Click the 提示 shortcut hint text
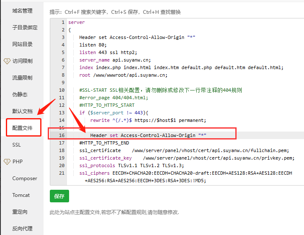Screen dimensions: 304x235 point(115,12)
